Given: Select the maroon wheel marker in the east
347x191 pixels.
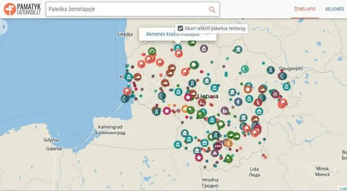Looking at the screenshot, I should 275,94.
